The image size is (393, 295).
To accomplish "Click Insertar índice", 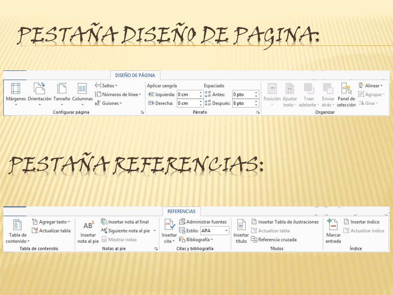I will click(x=361, y=222).
